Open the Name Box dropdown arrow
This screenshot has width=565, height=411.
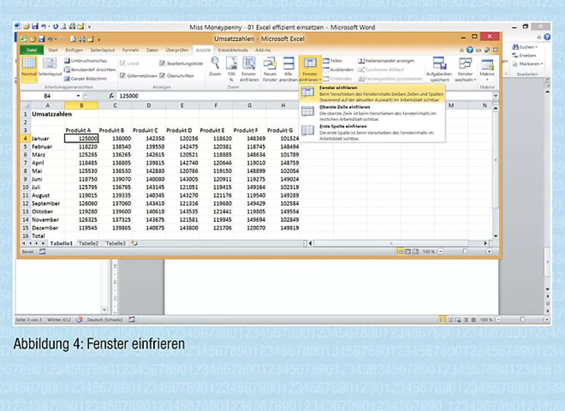(78, 96)
